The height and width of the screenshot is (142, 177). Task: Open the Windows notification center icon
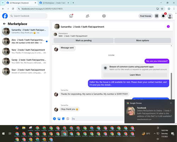pos(173,133)
